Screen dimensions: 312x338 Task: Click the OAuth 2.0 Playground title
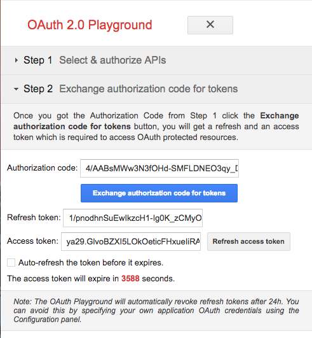coord(90,25)
